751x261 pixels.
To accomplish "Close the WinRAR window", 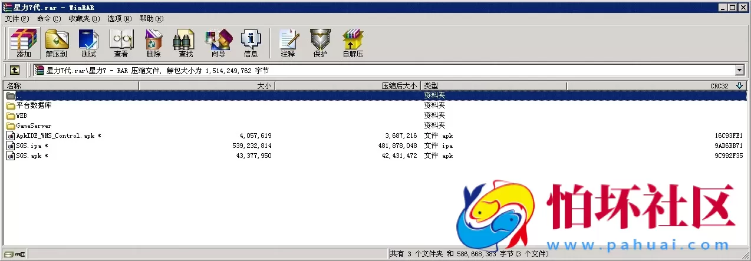I will tap(743, 7).
